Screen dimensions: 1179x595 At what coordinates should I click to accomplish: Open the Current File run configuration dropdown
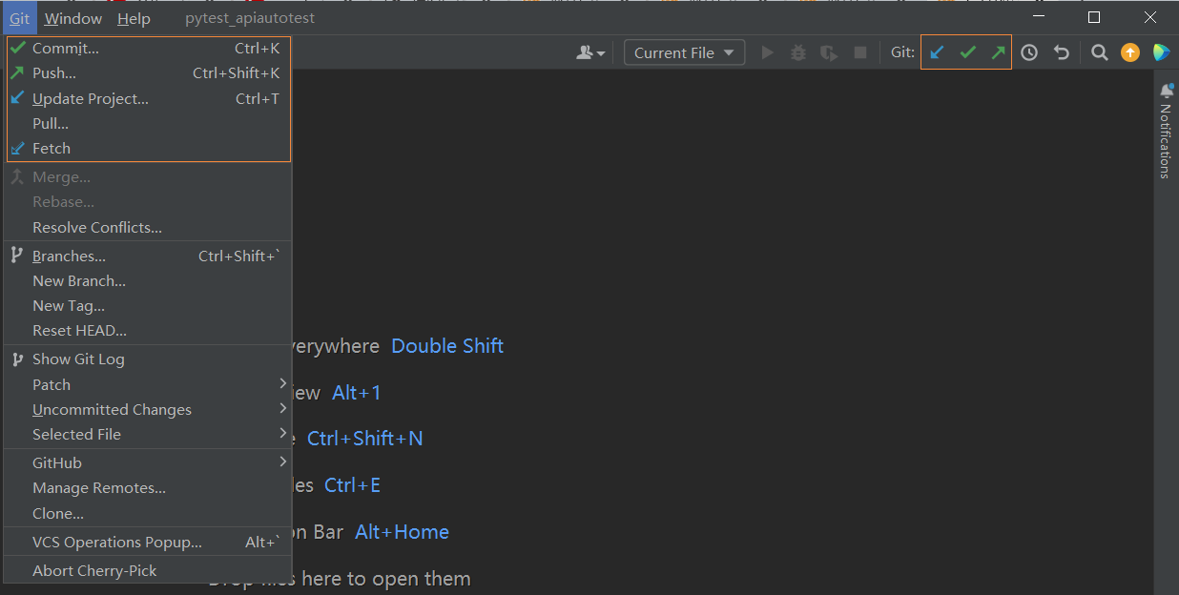pos(684,52)
